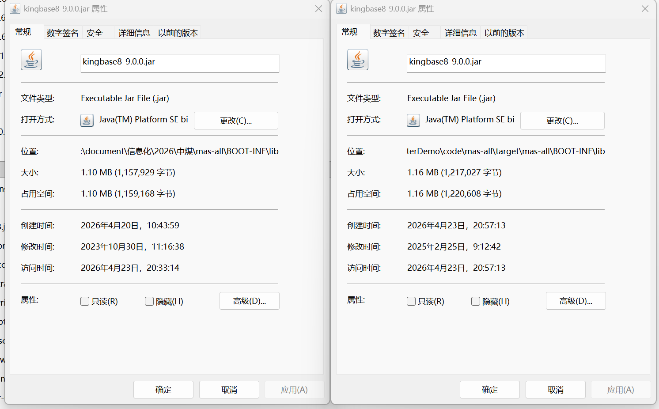659x409 pixels.
Task: Click the location path ending 中煤\mas-all\BOOT-INF\lib
Action: [x=180, y=151]
